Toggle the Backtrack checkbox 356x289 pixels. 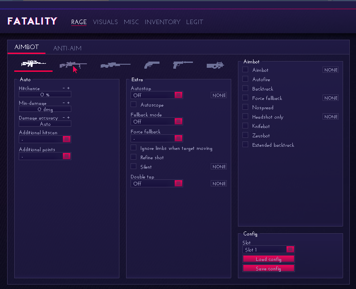(245, 88)
